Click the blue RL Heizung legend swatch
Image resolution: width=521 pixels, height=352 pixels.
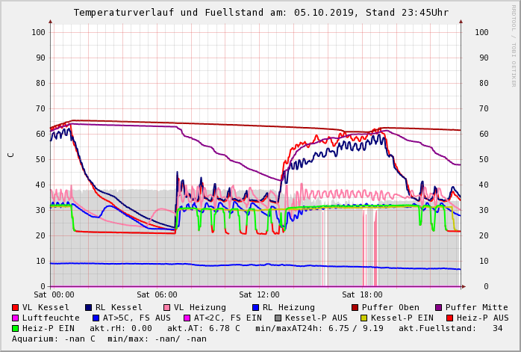point(255,307)
